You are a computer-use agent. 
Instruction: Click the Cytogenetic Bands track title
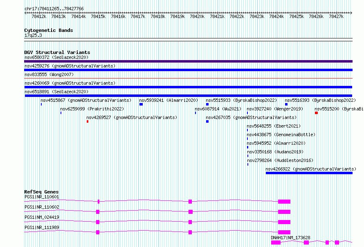coord(49,30)
